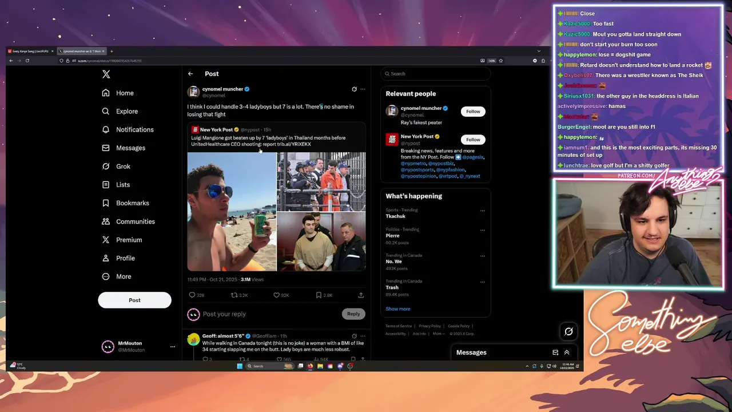Open Lists

coord(116,184)
